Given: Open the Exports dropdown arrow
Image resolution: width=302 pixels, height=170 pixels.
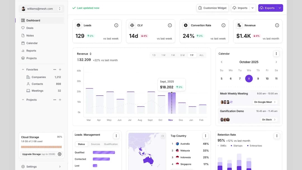Looking at the screenshot, I should (x=280, y=8).
